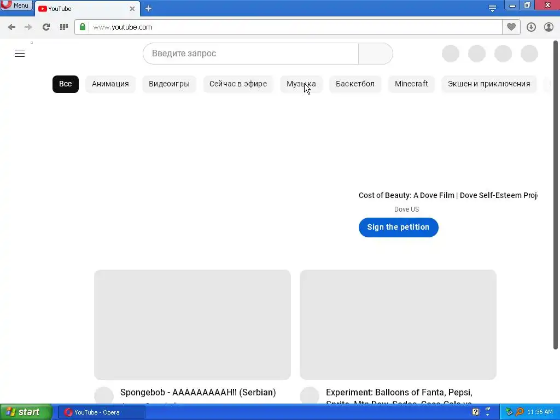Open the Spongebob video thumbnail

pos(192,325)
